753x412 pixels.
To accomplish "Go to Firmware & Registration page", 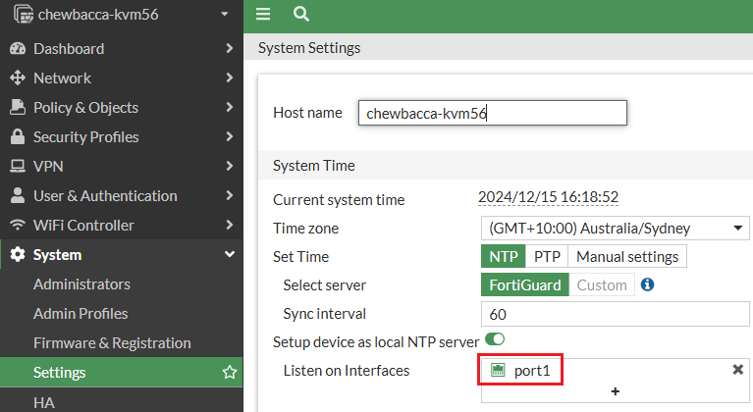I will (112, 343).
